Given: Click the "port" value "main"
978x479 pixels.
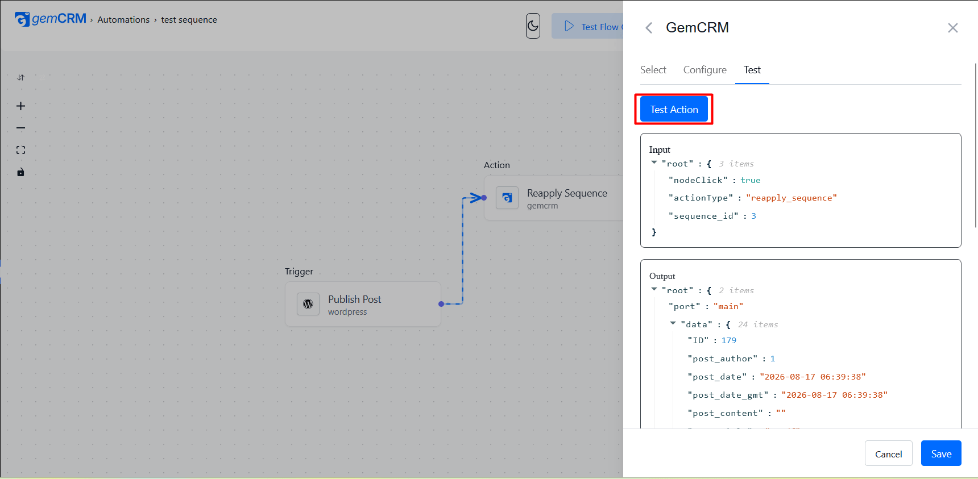Looking at the screenshot, I should 728,306.
